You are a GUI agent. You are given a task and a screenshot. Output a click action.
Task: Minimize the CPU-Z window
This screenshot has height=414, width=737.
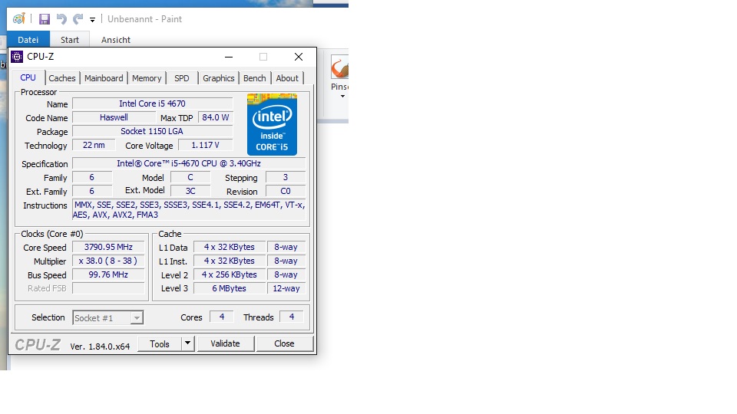pos(229,57)
